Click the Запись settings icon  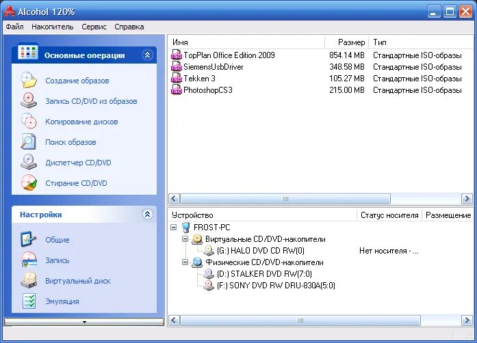click(x=29, y=260)
